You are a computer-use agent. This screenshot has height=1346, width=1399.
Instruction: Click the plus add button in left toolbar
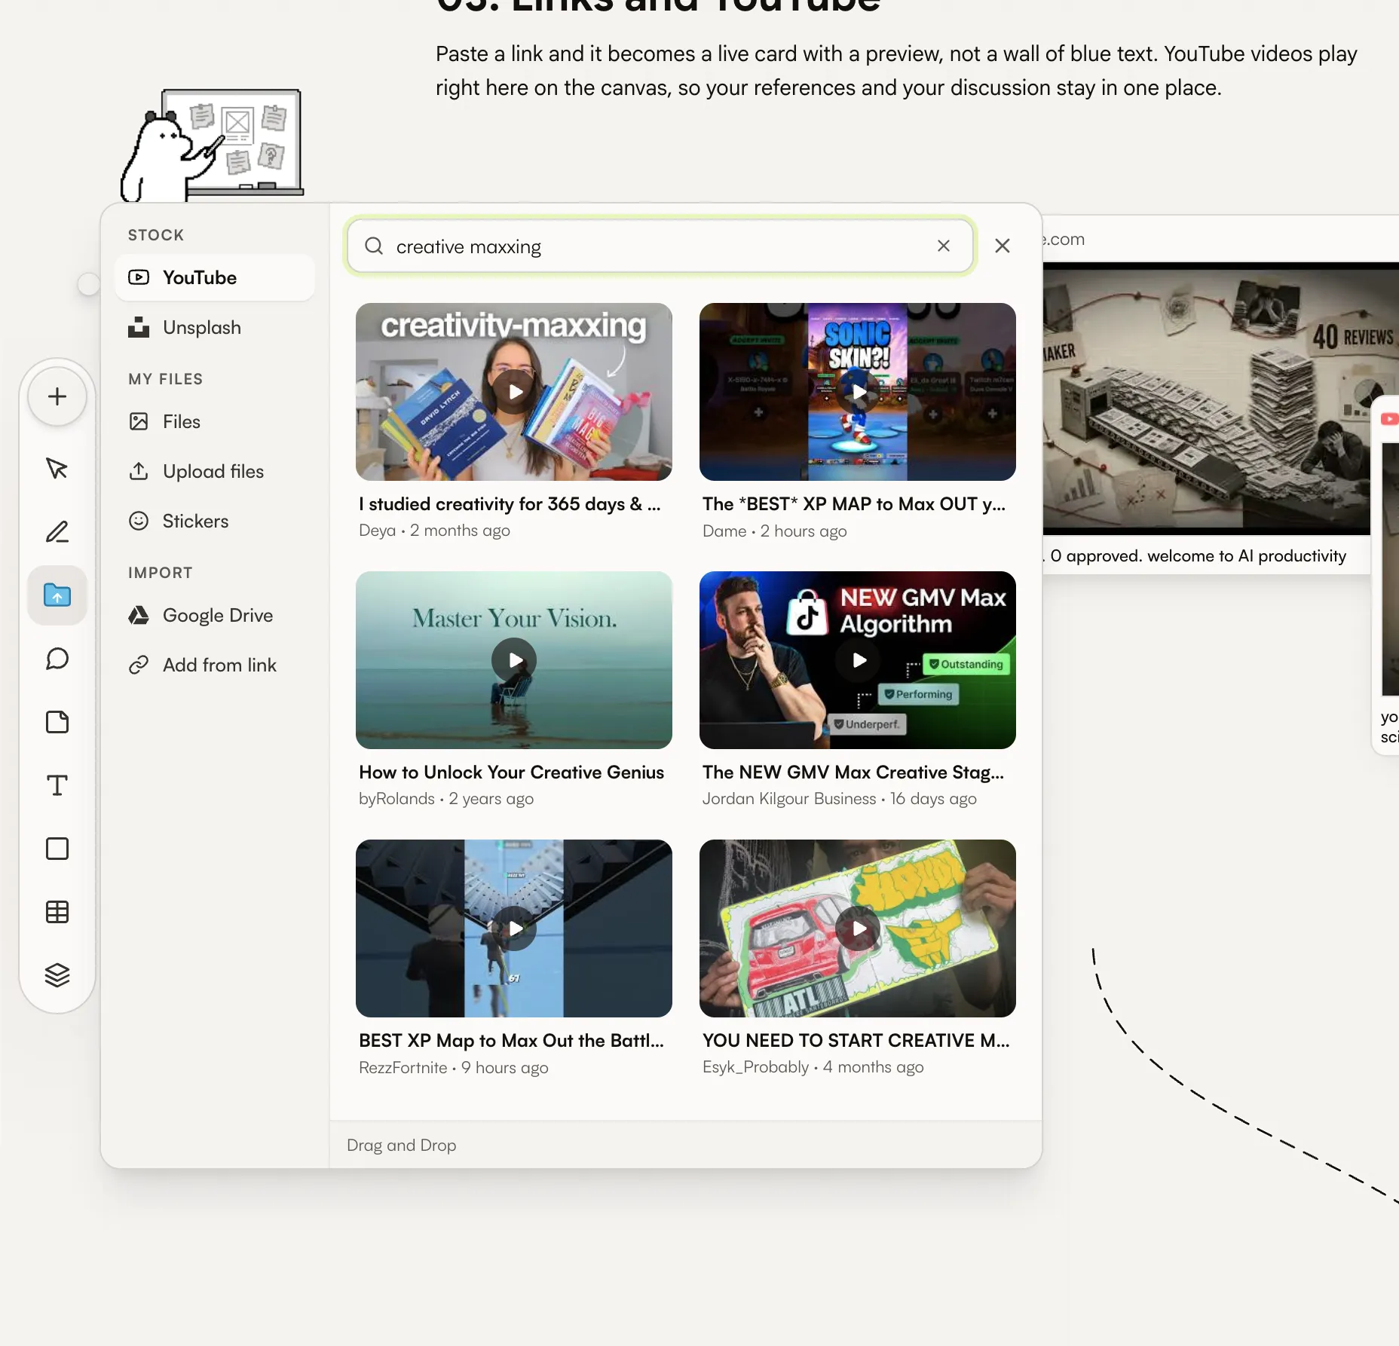point(57,396)
